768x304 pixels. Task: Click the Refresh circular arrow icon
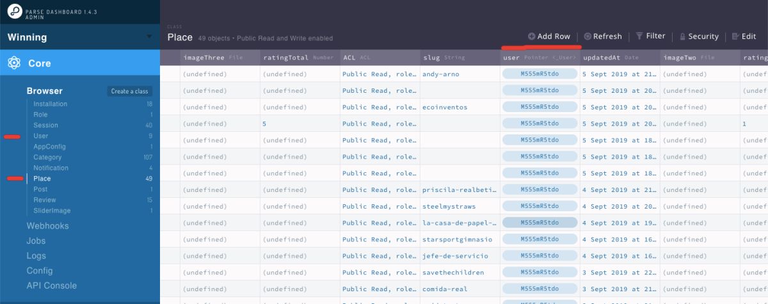(x=588, y=36)
